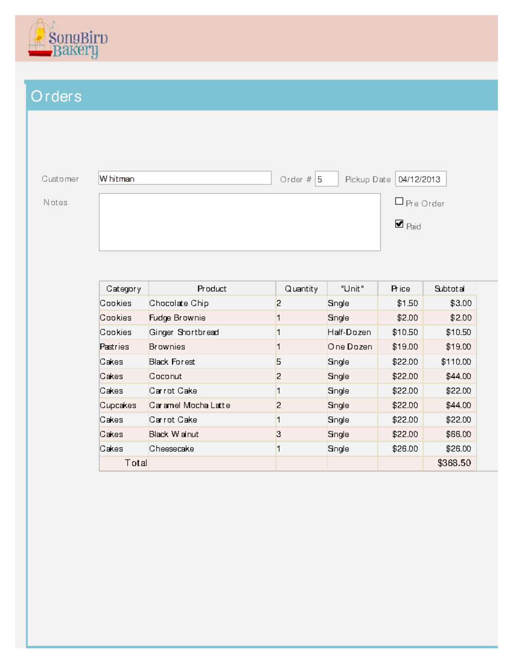Uncheck the Paid checkbox
The width and height of the screenshot is (513, 664).
(399, 224)
